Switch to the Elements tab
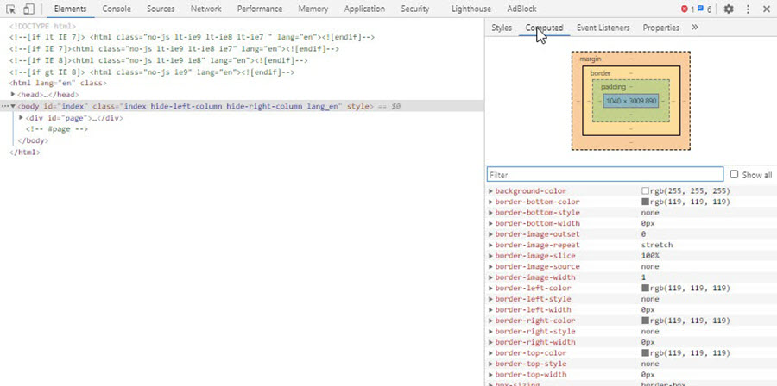 (x=71, y=9)
